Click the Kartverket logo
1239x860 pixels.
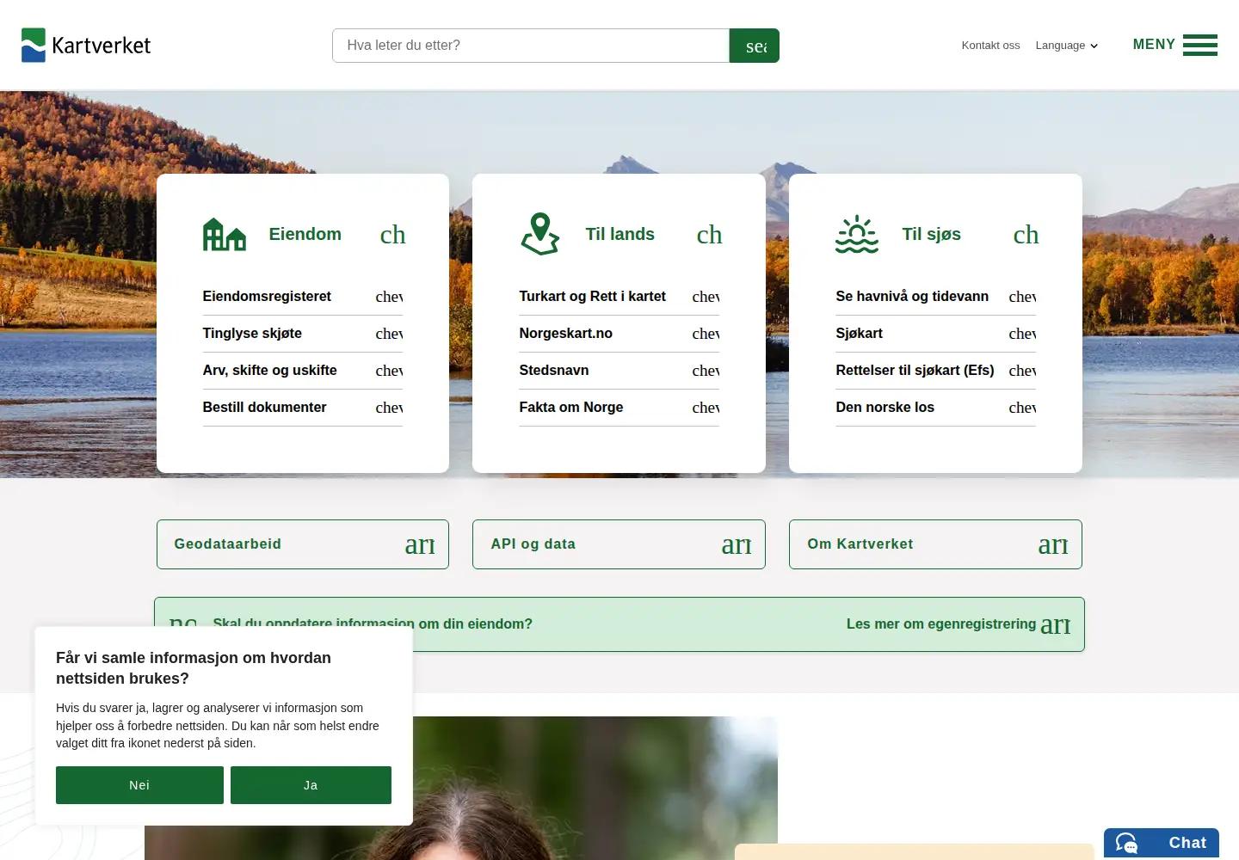tap(86, 46)
